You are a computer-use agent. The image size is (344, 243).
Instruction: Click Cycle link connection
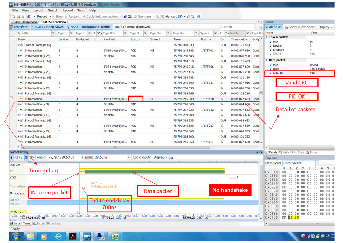click(101, 17)
